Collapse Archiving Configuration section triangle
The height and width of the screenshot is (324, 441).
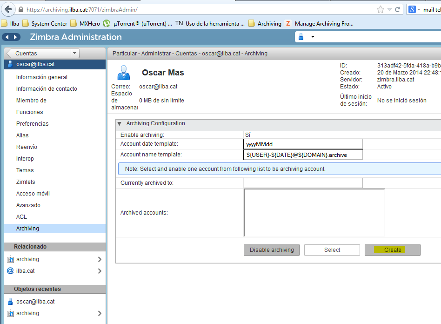[120, 123]
